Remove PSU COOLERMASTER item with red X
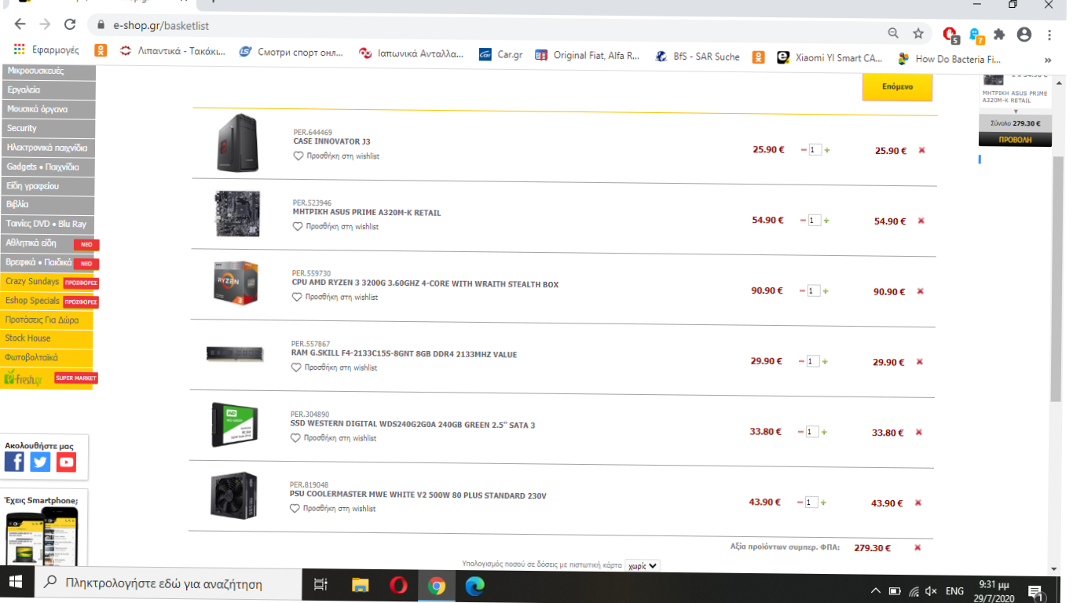 click(x=918, y=502)
